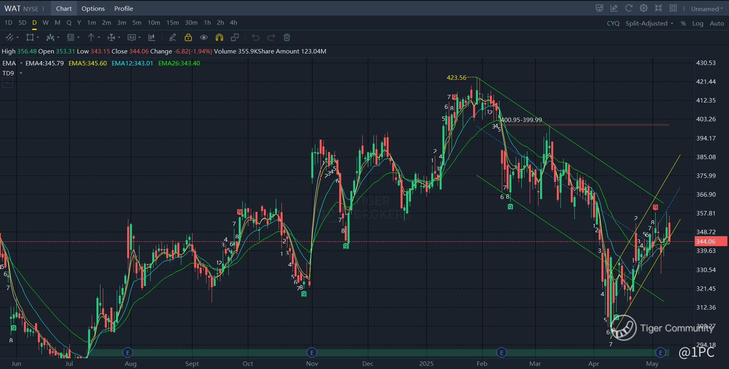
Task: Collapse chart with shrink arrows icon
Action: point(658,8)
